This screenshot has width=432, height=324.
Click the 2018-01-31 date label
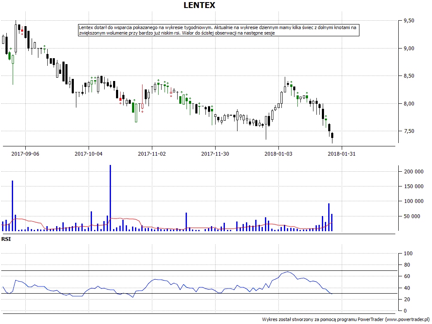click(x=342, y=154)
